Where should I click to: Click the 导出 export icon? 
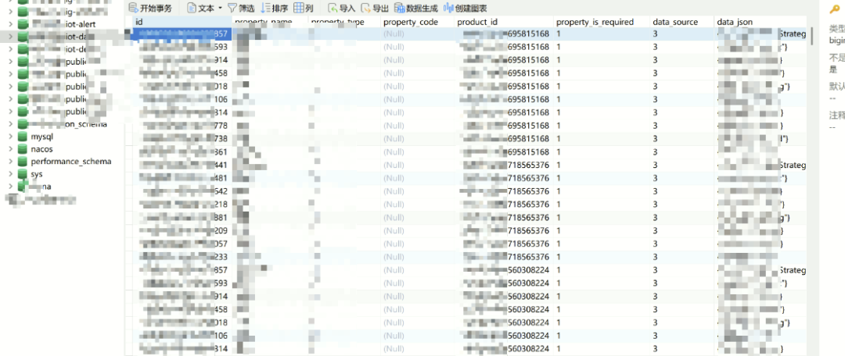tap(366, 8)
